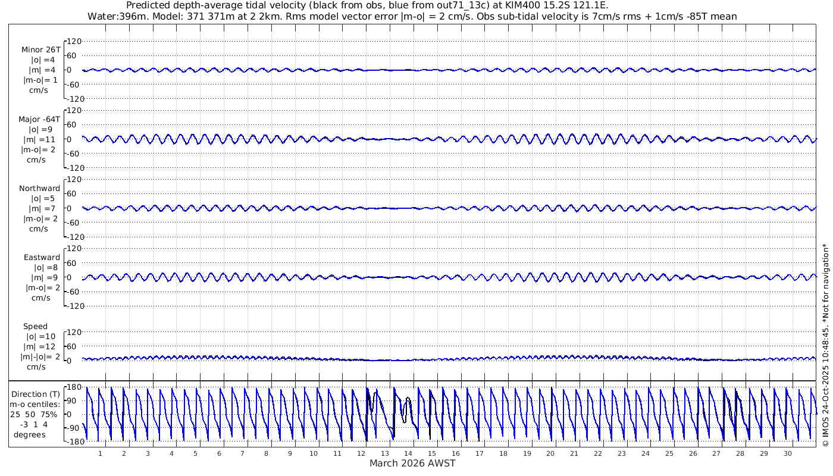The height and width of the screenshot is (476, 833).
Task: Click day '13' on the date axis
Action: pos(385,453)
